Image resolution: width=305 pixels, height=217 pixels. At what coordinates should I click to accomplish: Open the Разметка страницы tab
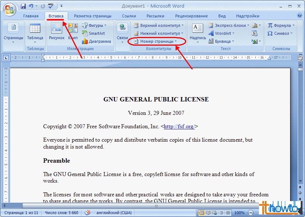[x=92, y=16]
